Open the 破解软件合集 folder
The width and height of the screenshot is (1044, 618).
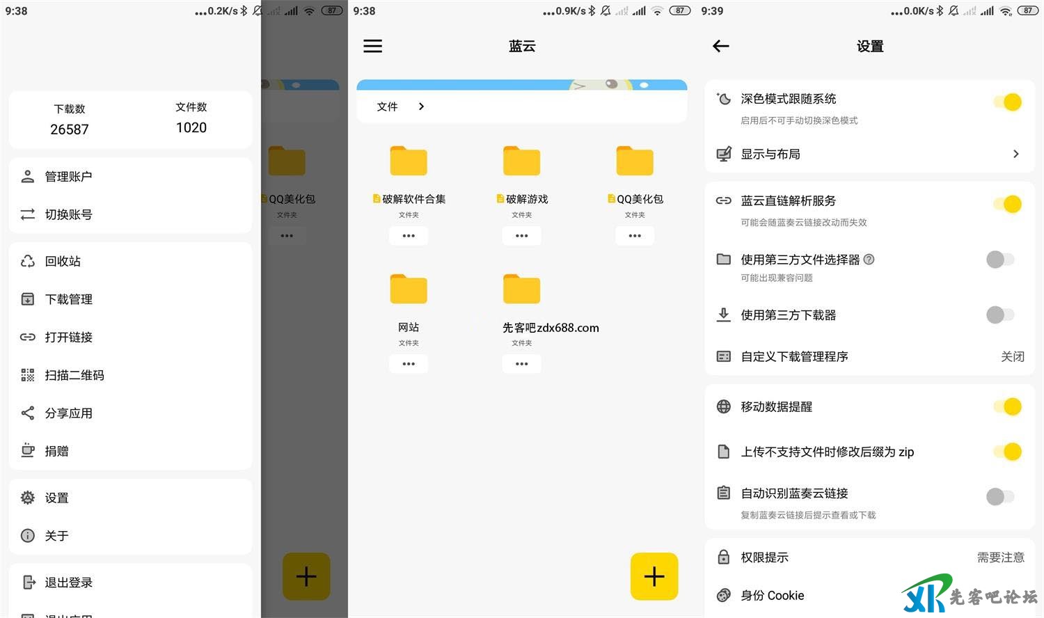[409, 161]
